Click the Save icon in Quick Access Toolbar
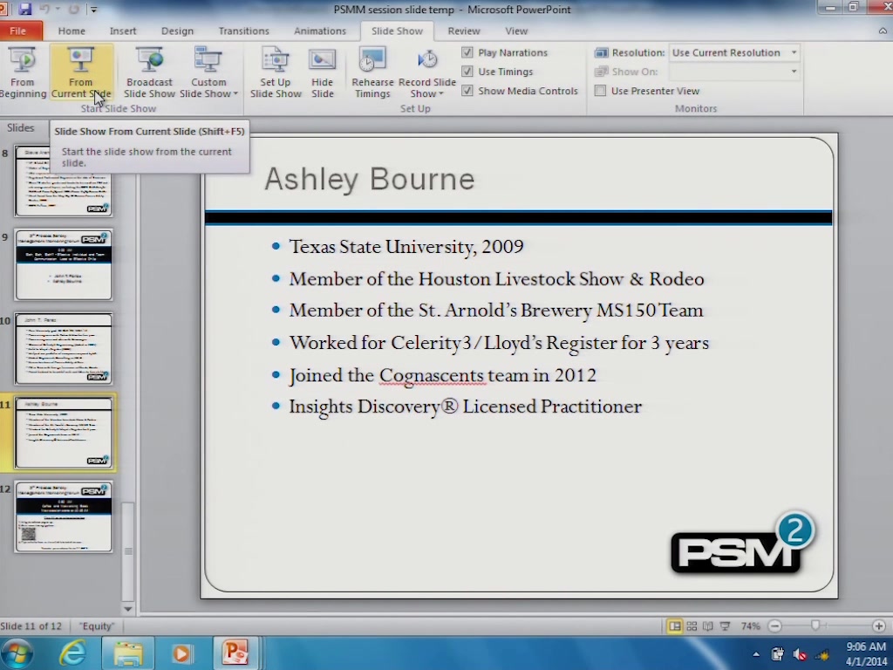 tap(25, 9)
